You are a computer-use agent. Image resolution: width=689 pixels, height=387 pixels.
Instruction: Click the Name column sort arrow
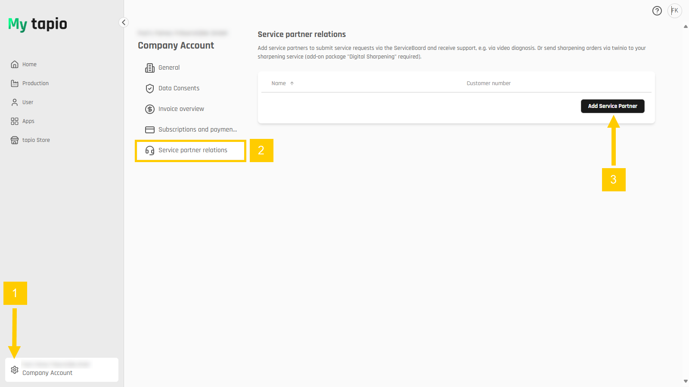pyautogui.click(x=292, y=83)
